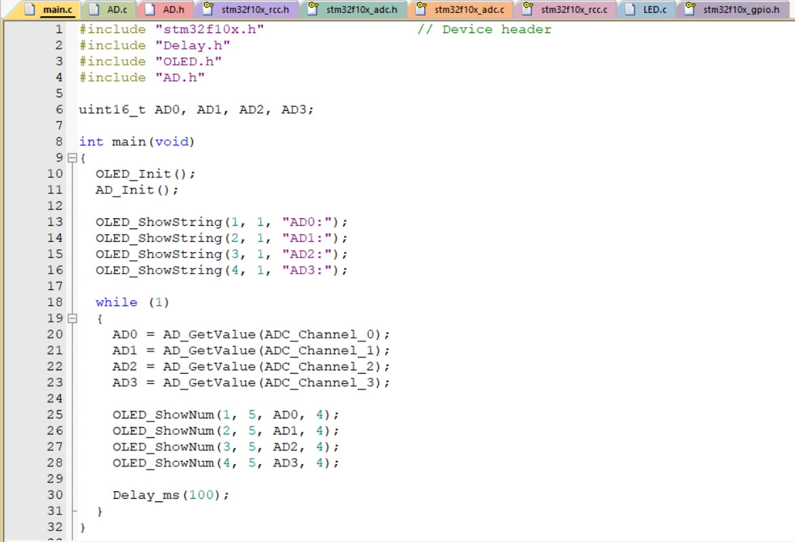
Task: Click line number 18 in the gutter
Action: pos(56,302)
